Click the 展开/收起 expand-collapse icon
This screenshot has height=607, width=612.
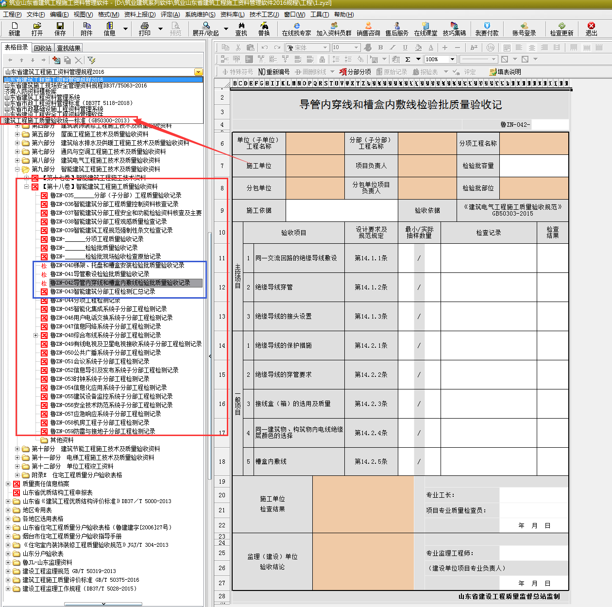click(x=205, y=29)
